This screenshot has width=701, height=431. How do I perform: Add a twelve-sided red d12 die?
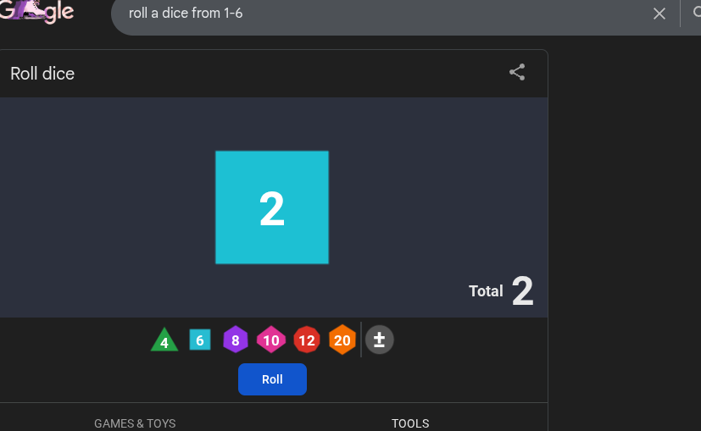click(x=306, y=340)
